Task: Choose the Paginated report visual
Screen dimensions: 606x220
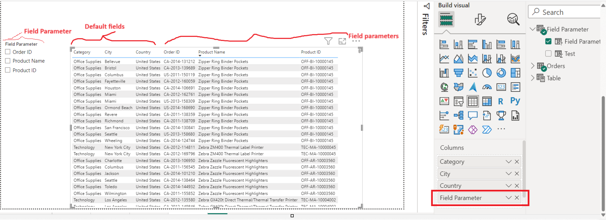Action: click(515, 116)
